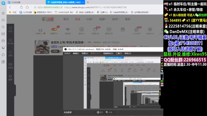Open 帮助(H) menu in OBS

pyautogui.click(x=128, y=53)
